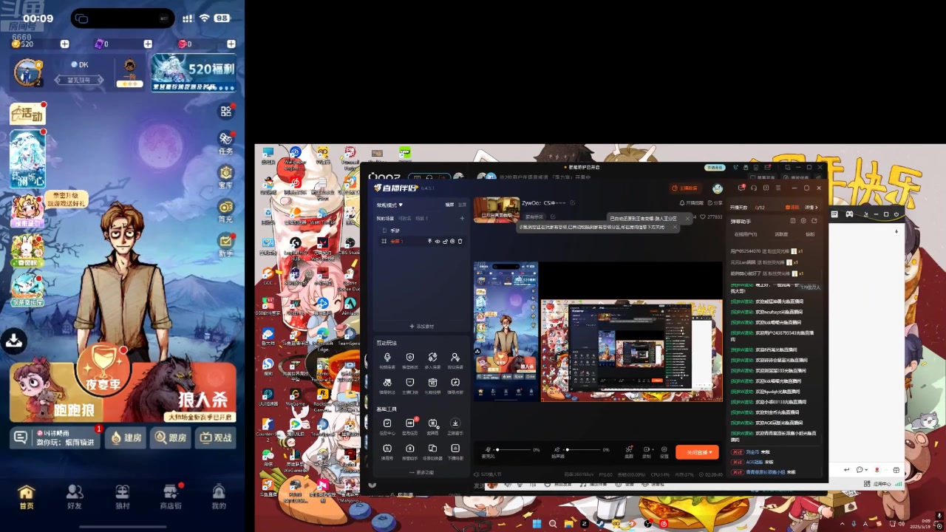Open the headset support icon in 直播伴侣

point(754,188)
